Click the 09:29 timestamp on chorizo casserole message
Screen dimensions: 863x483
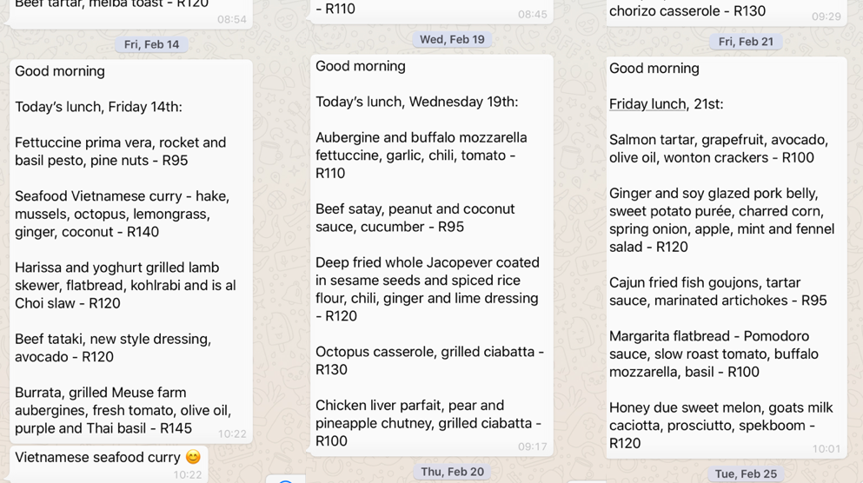click(826, 17)
